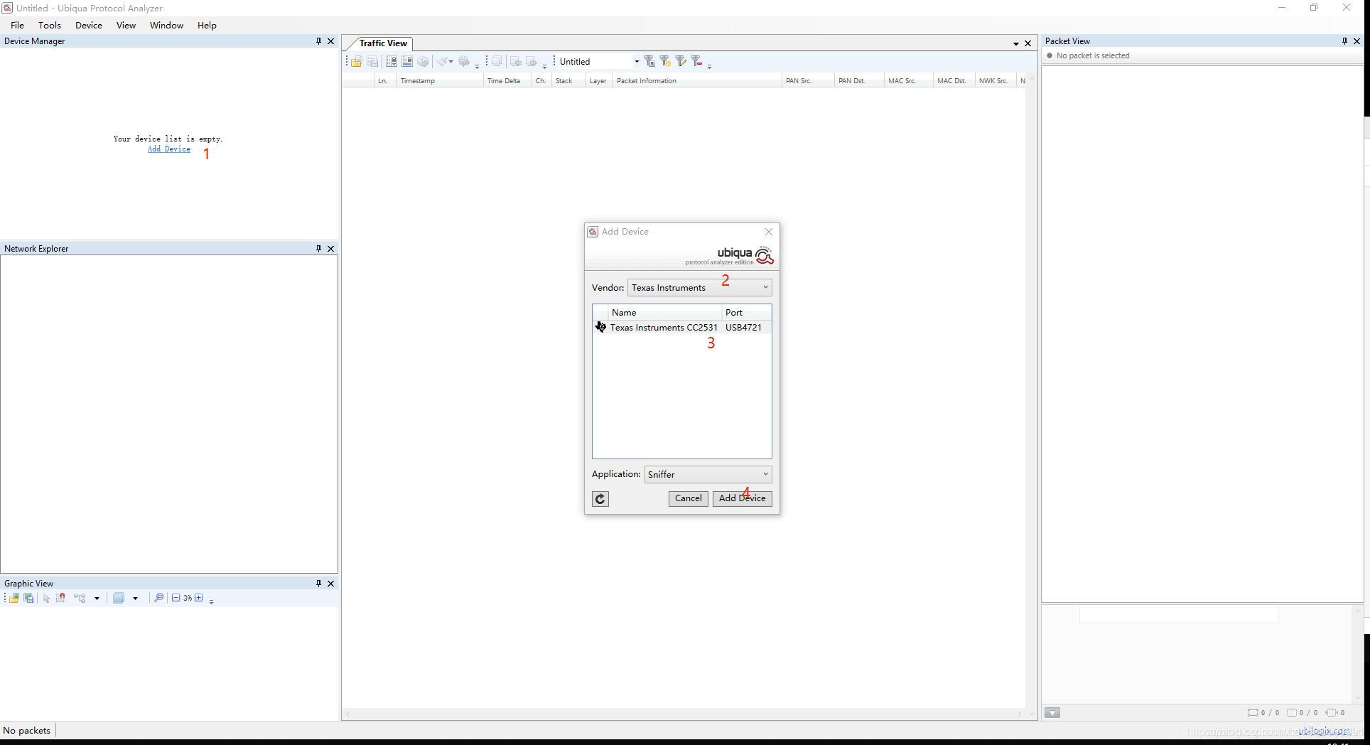Close the Network Explorer panel
The width and height of the screenshot is (1370, 745).
[330, 249]
